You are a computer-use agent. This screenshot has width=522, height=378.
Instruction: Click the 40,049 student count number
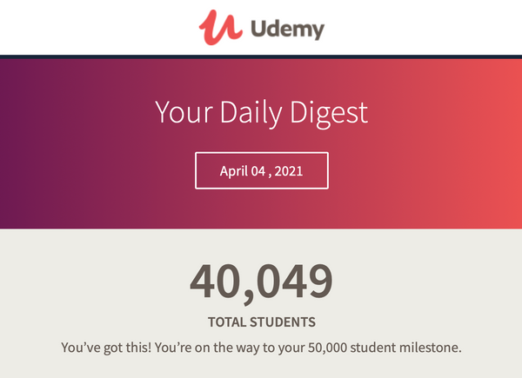point(261,283)
